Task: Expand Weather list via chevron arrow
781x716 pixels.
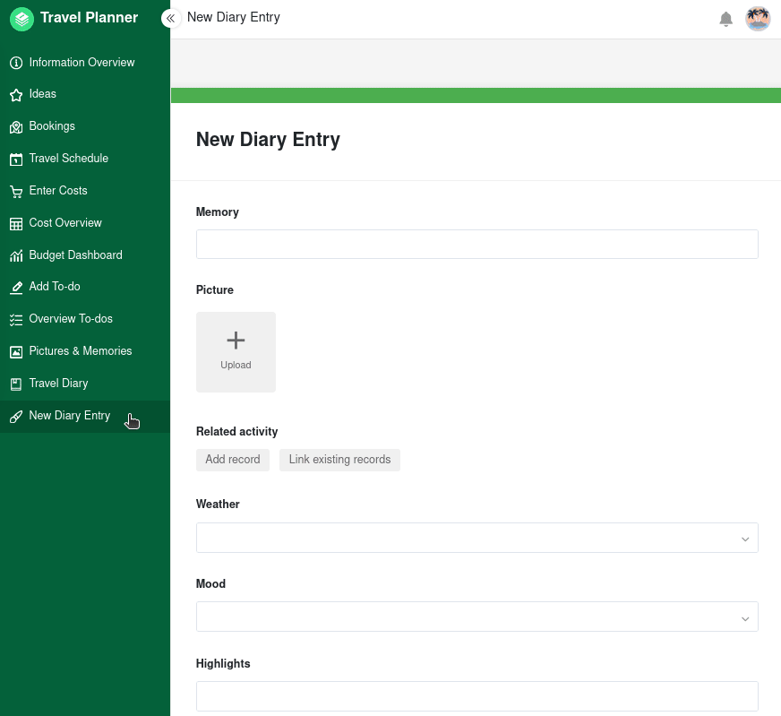Action: click(745, 539)
